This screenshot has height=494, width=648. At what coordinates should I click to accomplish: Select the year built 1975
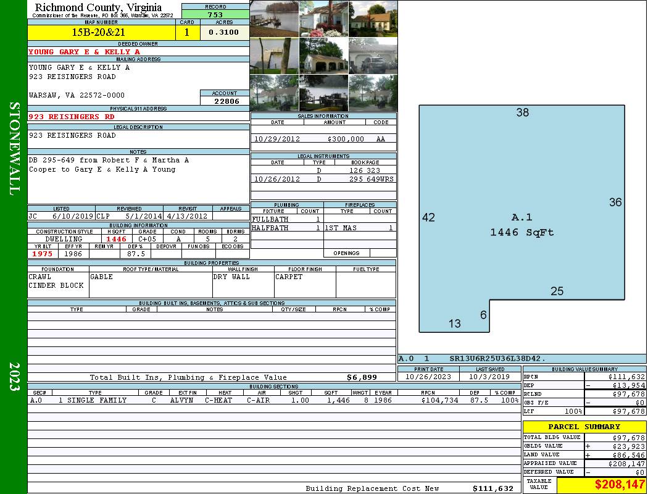pos(43,254)
